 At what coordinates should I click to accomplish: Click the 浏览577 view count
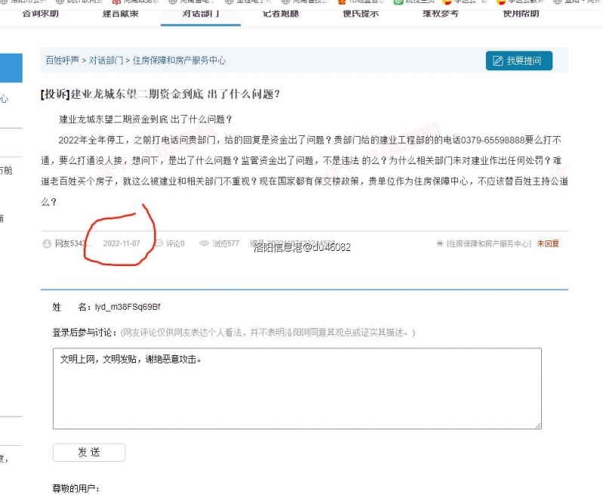(226, 243)
